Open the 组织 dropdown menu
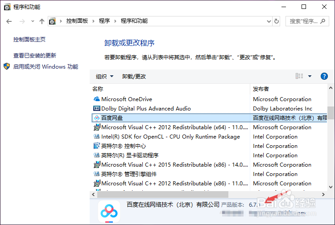Screen dimensions: 335x225 [x=104, y=77]
